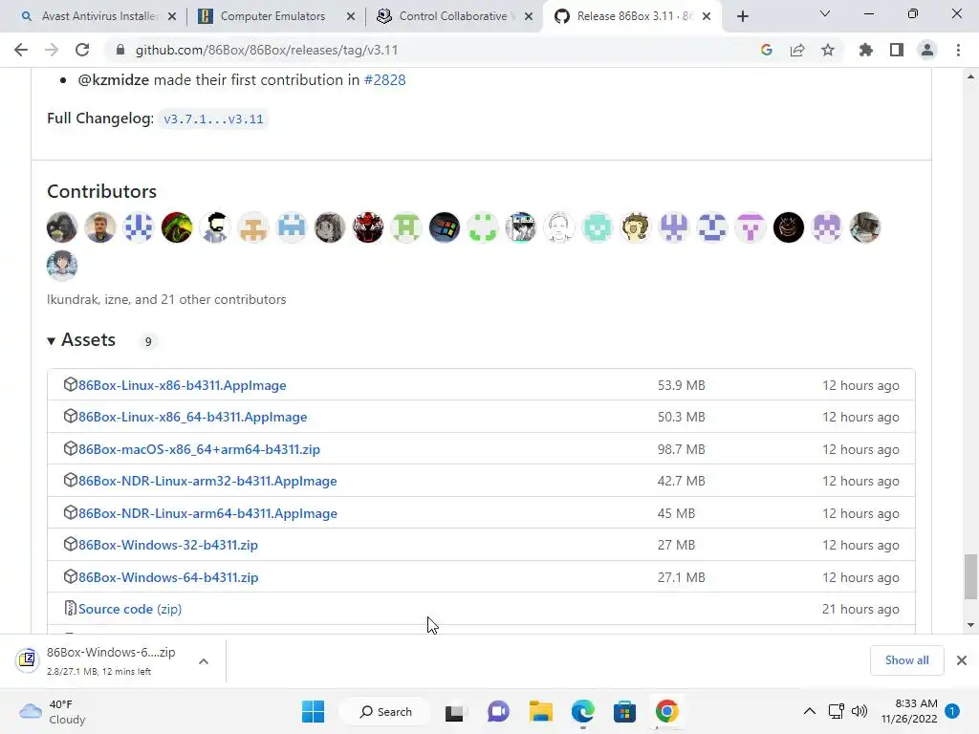Toggle the Chrome side panel icon
This screenshot has height=734, width=979.
pos(897,50)
